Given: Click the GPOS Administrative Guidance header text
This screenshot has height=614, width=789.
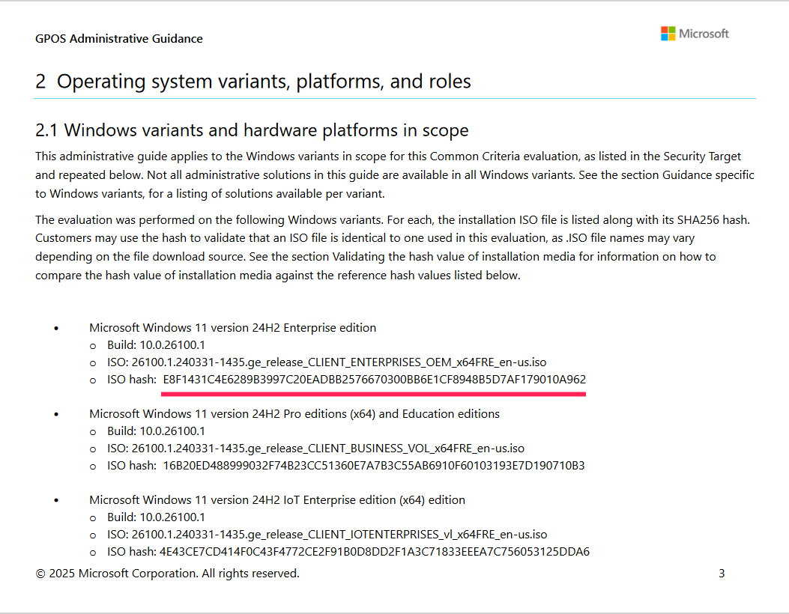Looking at the screenshot, I should coord(118,39).
